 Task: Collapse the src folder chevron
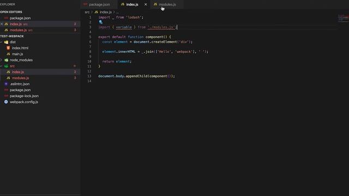[1, 66]
